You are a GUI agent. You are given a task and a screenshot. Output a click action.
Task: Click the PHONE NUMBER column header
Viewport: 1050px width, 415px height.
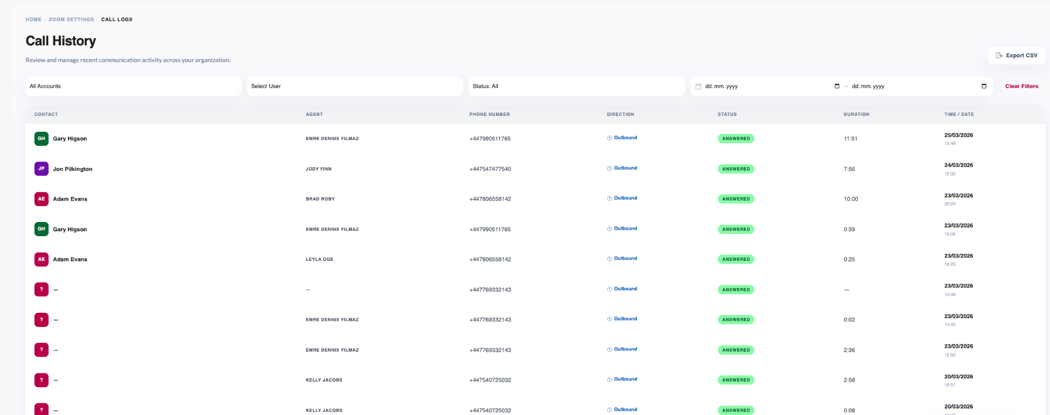pos(489,114)
